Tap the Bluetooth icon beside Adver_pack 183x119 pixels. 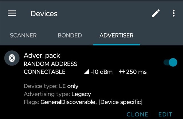point(12,58)
